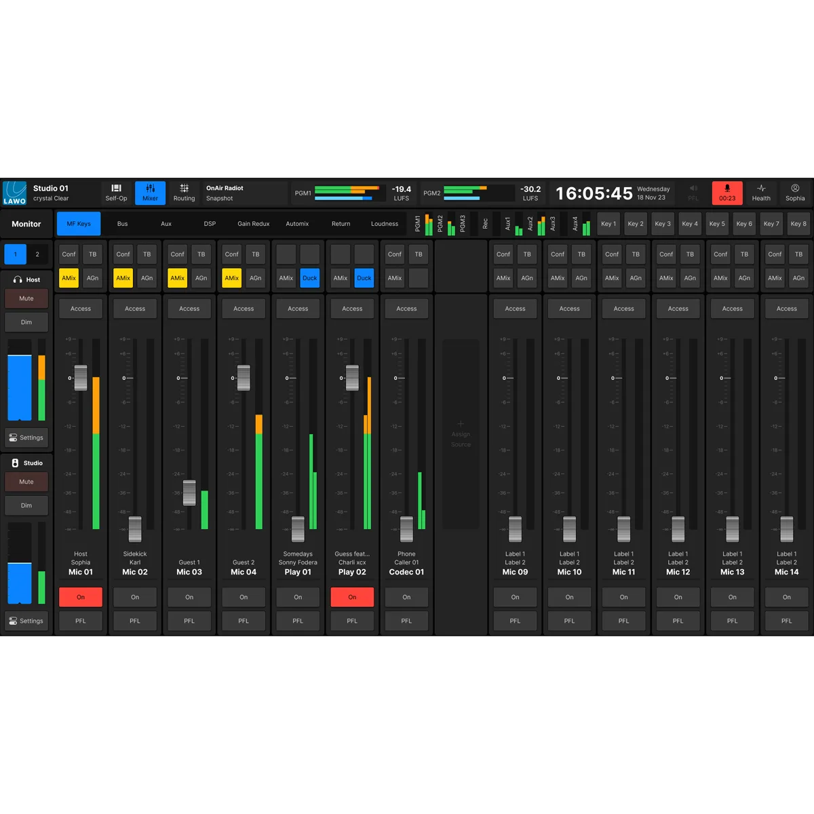Open the Health status icon
The width and height of the screenshot is (814, 814).
tap(761, 193)
